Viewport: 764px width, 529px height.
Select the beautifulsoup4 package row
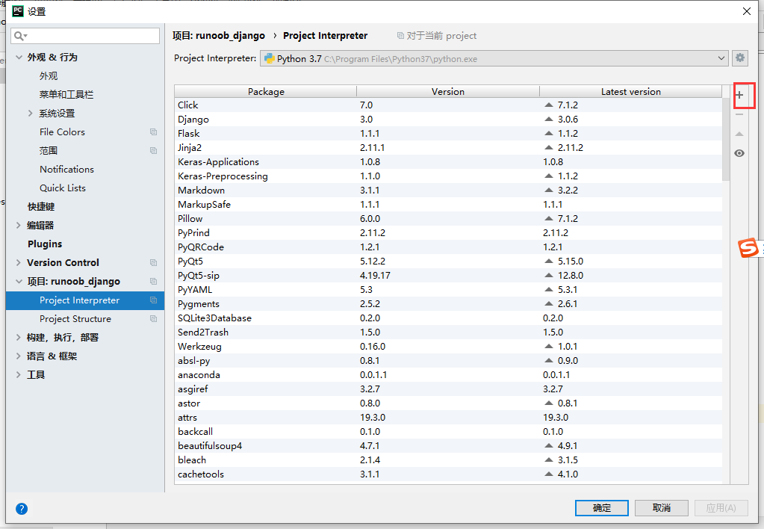[448, 445]
